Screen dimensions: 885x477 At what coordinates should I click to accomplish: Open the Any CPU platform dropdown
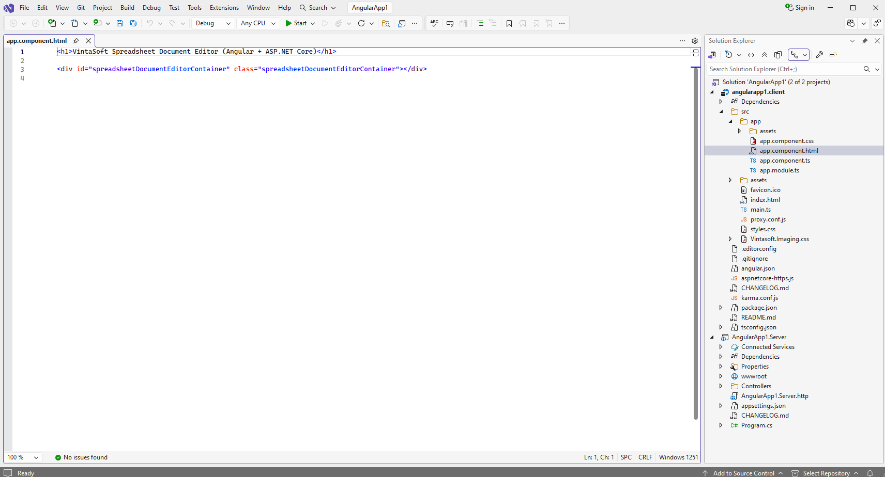258,23
